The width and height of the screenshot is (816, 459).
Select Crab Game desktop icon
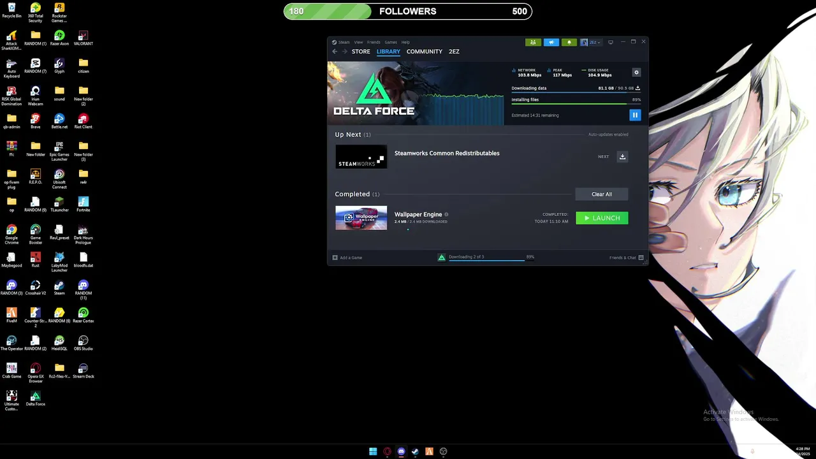point(11,370)
